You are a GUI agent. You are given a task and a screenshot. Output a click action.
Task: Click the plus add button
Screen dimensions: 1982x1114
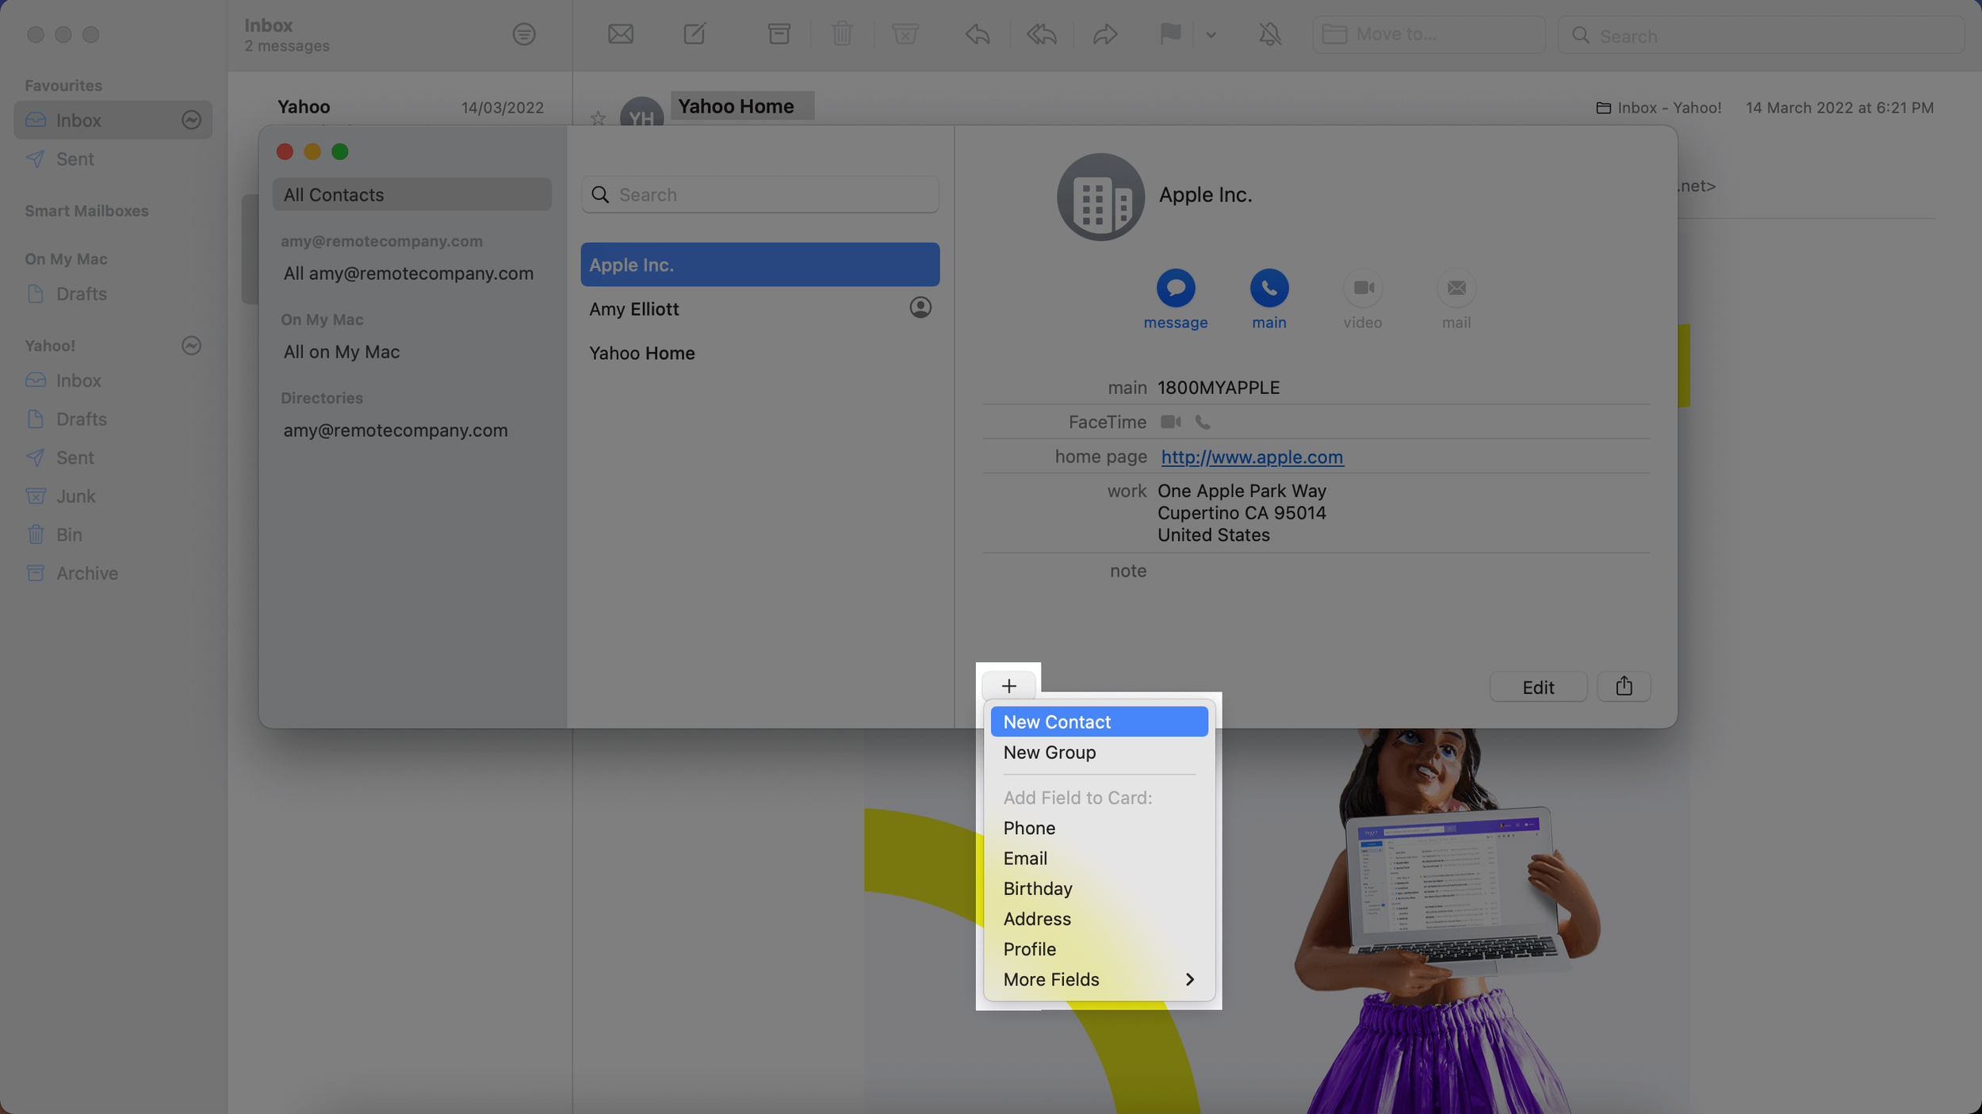click(x=1008, y=686)
